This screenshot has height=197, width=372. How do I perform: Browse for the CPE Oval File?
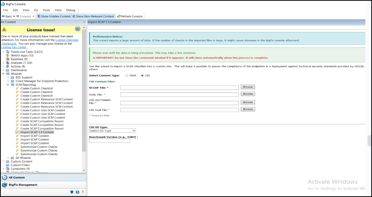click(x=248, y=109)
